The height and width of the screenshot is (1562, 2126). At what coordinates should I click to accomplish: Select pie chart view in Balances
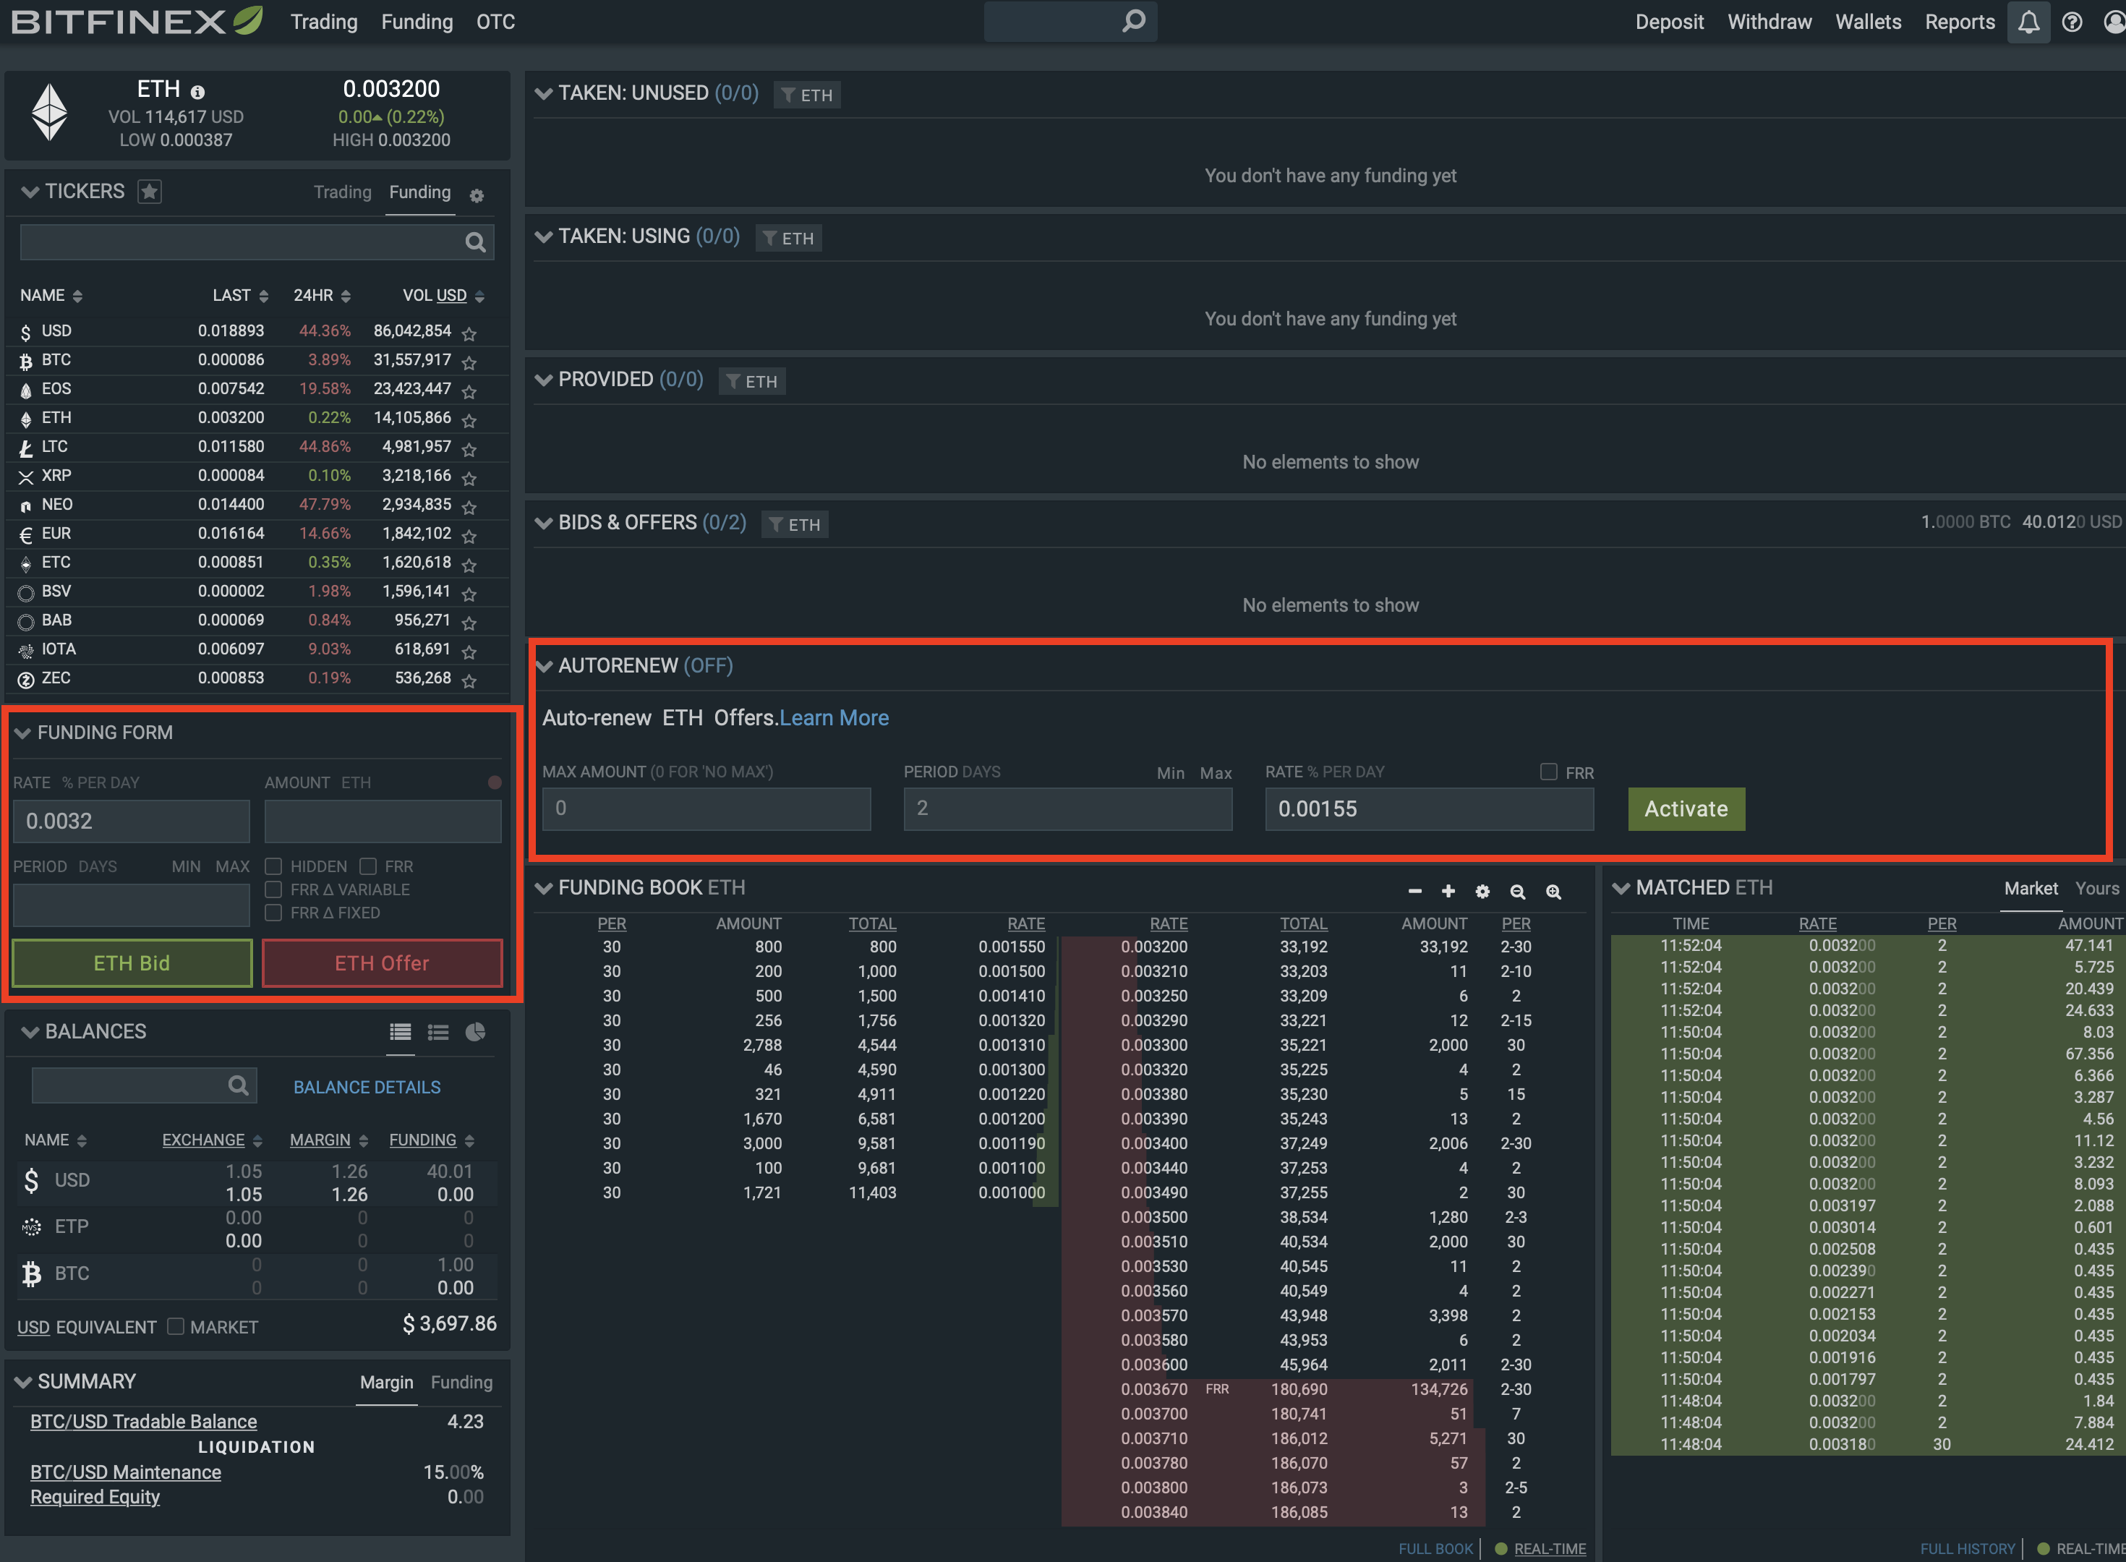point(476,1031)
